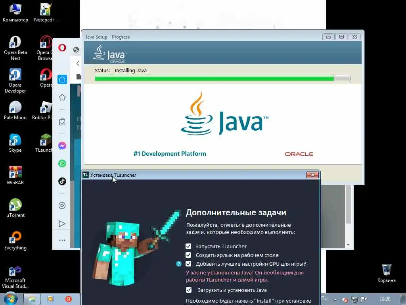Image resolution: width=406 pixels, height=305 pixels.
Task: Click the Opera logo menu button
Action: click(x=62, y=48)
